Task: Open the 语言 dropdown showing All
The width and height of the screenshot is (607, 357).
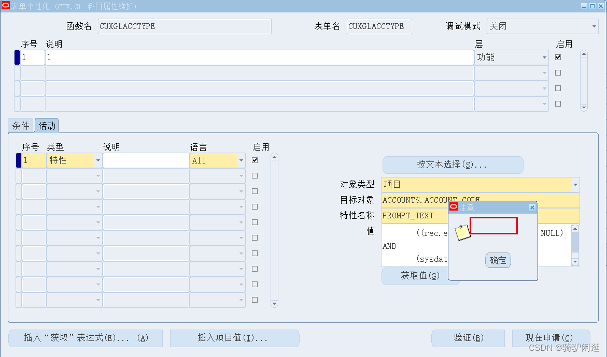Action: click(x=241, y=160)
